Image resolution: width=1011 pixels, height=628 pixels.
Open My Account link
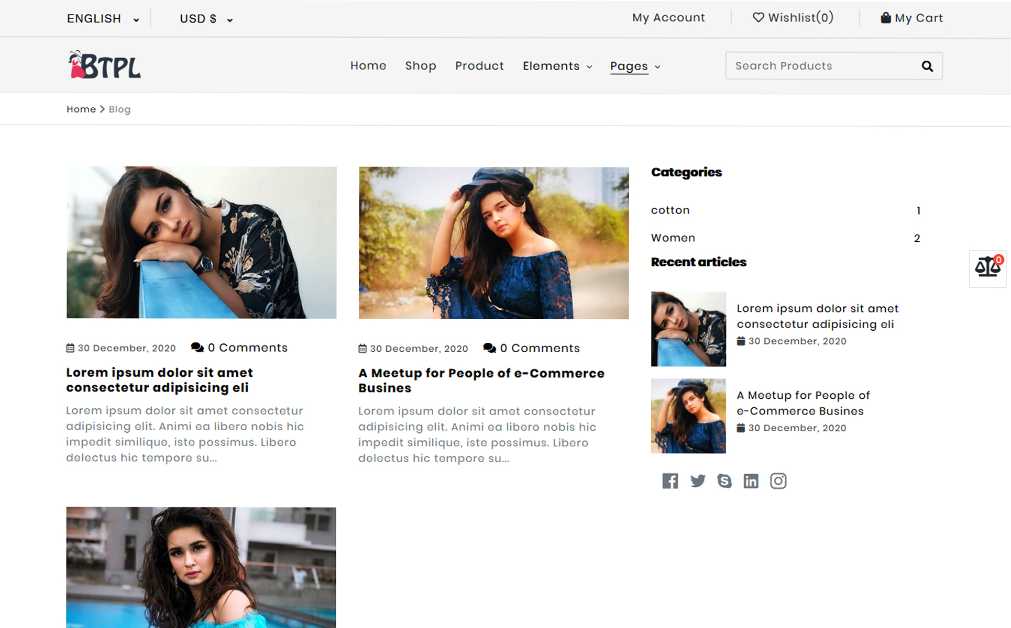click(x=668, y=18)
